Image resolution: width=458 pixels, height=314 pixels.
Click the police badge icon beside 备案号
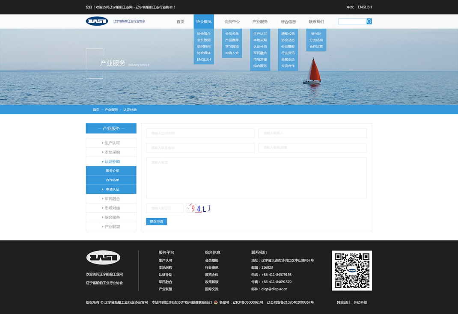coord(216,302)
